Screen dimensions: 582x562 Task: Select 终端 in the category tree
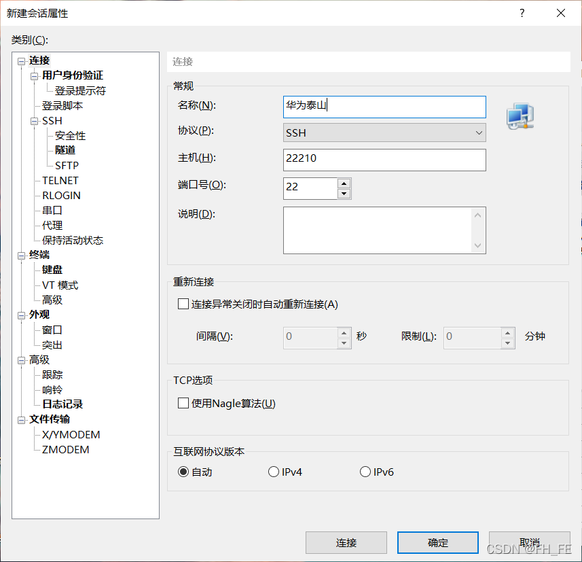pyautogui.click(x=39, y=255)
